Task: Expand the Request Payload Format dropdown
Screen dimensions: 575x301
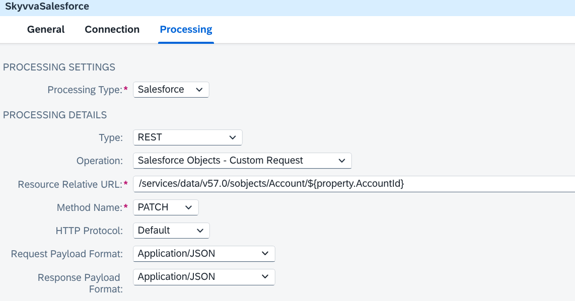Action: (204, 254)
